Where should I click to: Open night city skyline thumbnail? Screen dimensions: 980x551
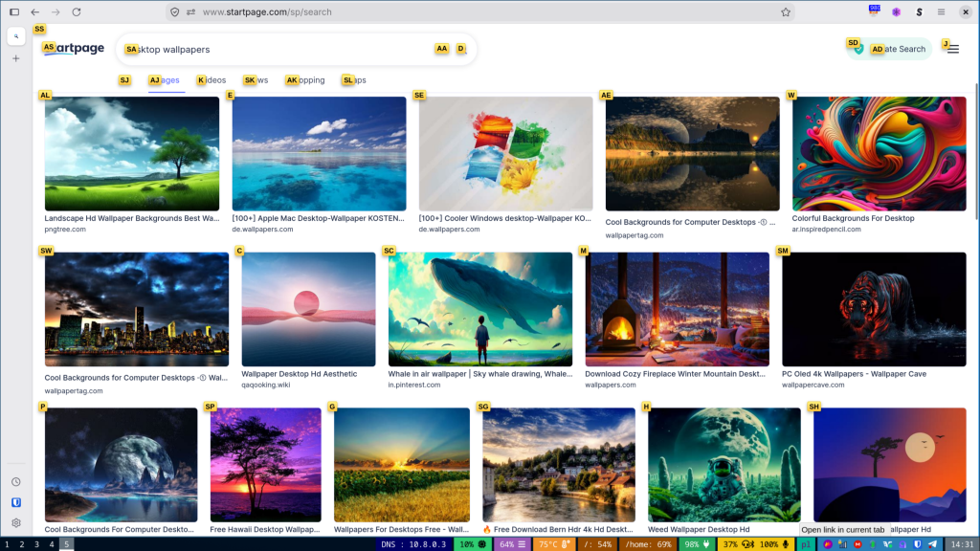point(137,309)
